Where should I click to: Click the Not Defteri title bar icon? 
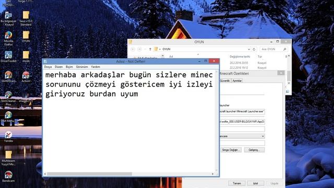click(45, 62)
